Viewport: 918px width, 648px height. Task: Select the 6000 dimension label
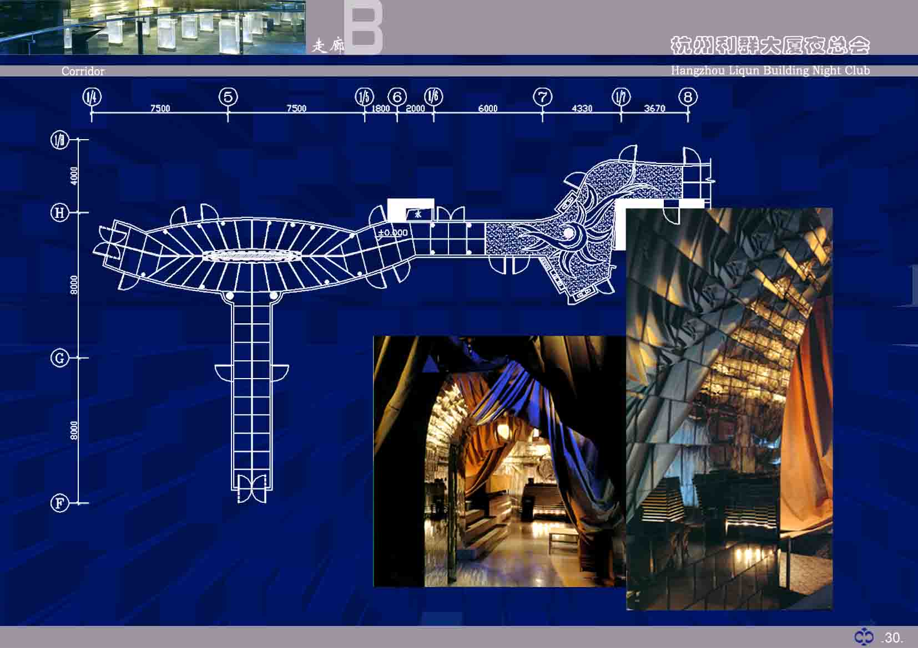488,108
